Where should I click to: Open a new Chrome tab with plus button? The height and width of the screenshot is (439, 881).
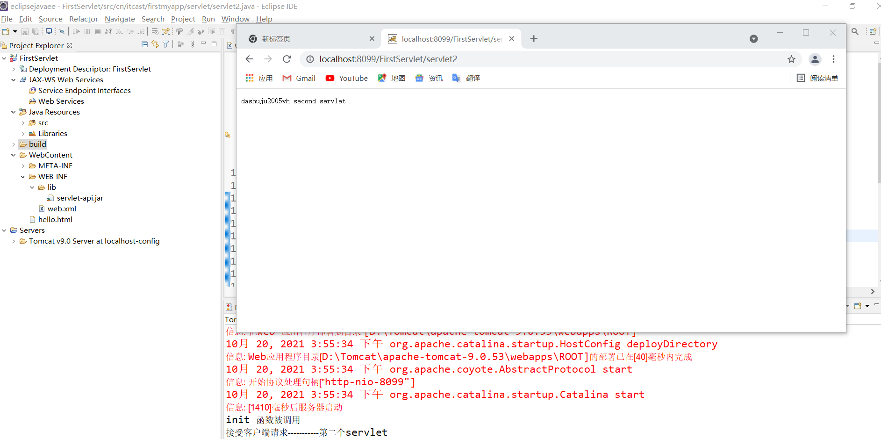tap(534, 39)
